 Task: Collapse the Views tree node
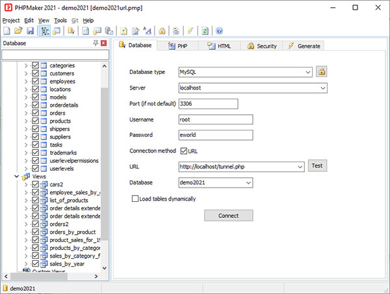point(17,176)
